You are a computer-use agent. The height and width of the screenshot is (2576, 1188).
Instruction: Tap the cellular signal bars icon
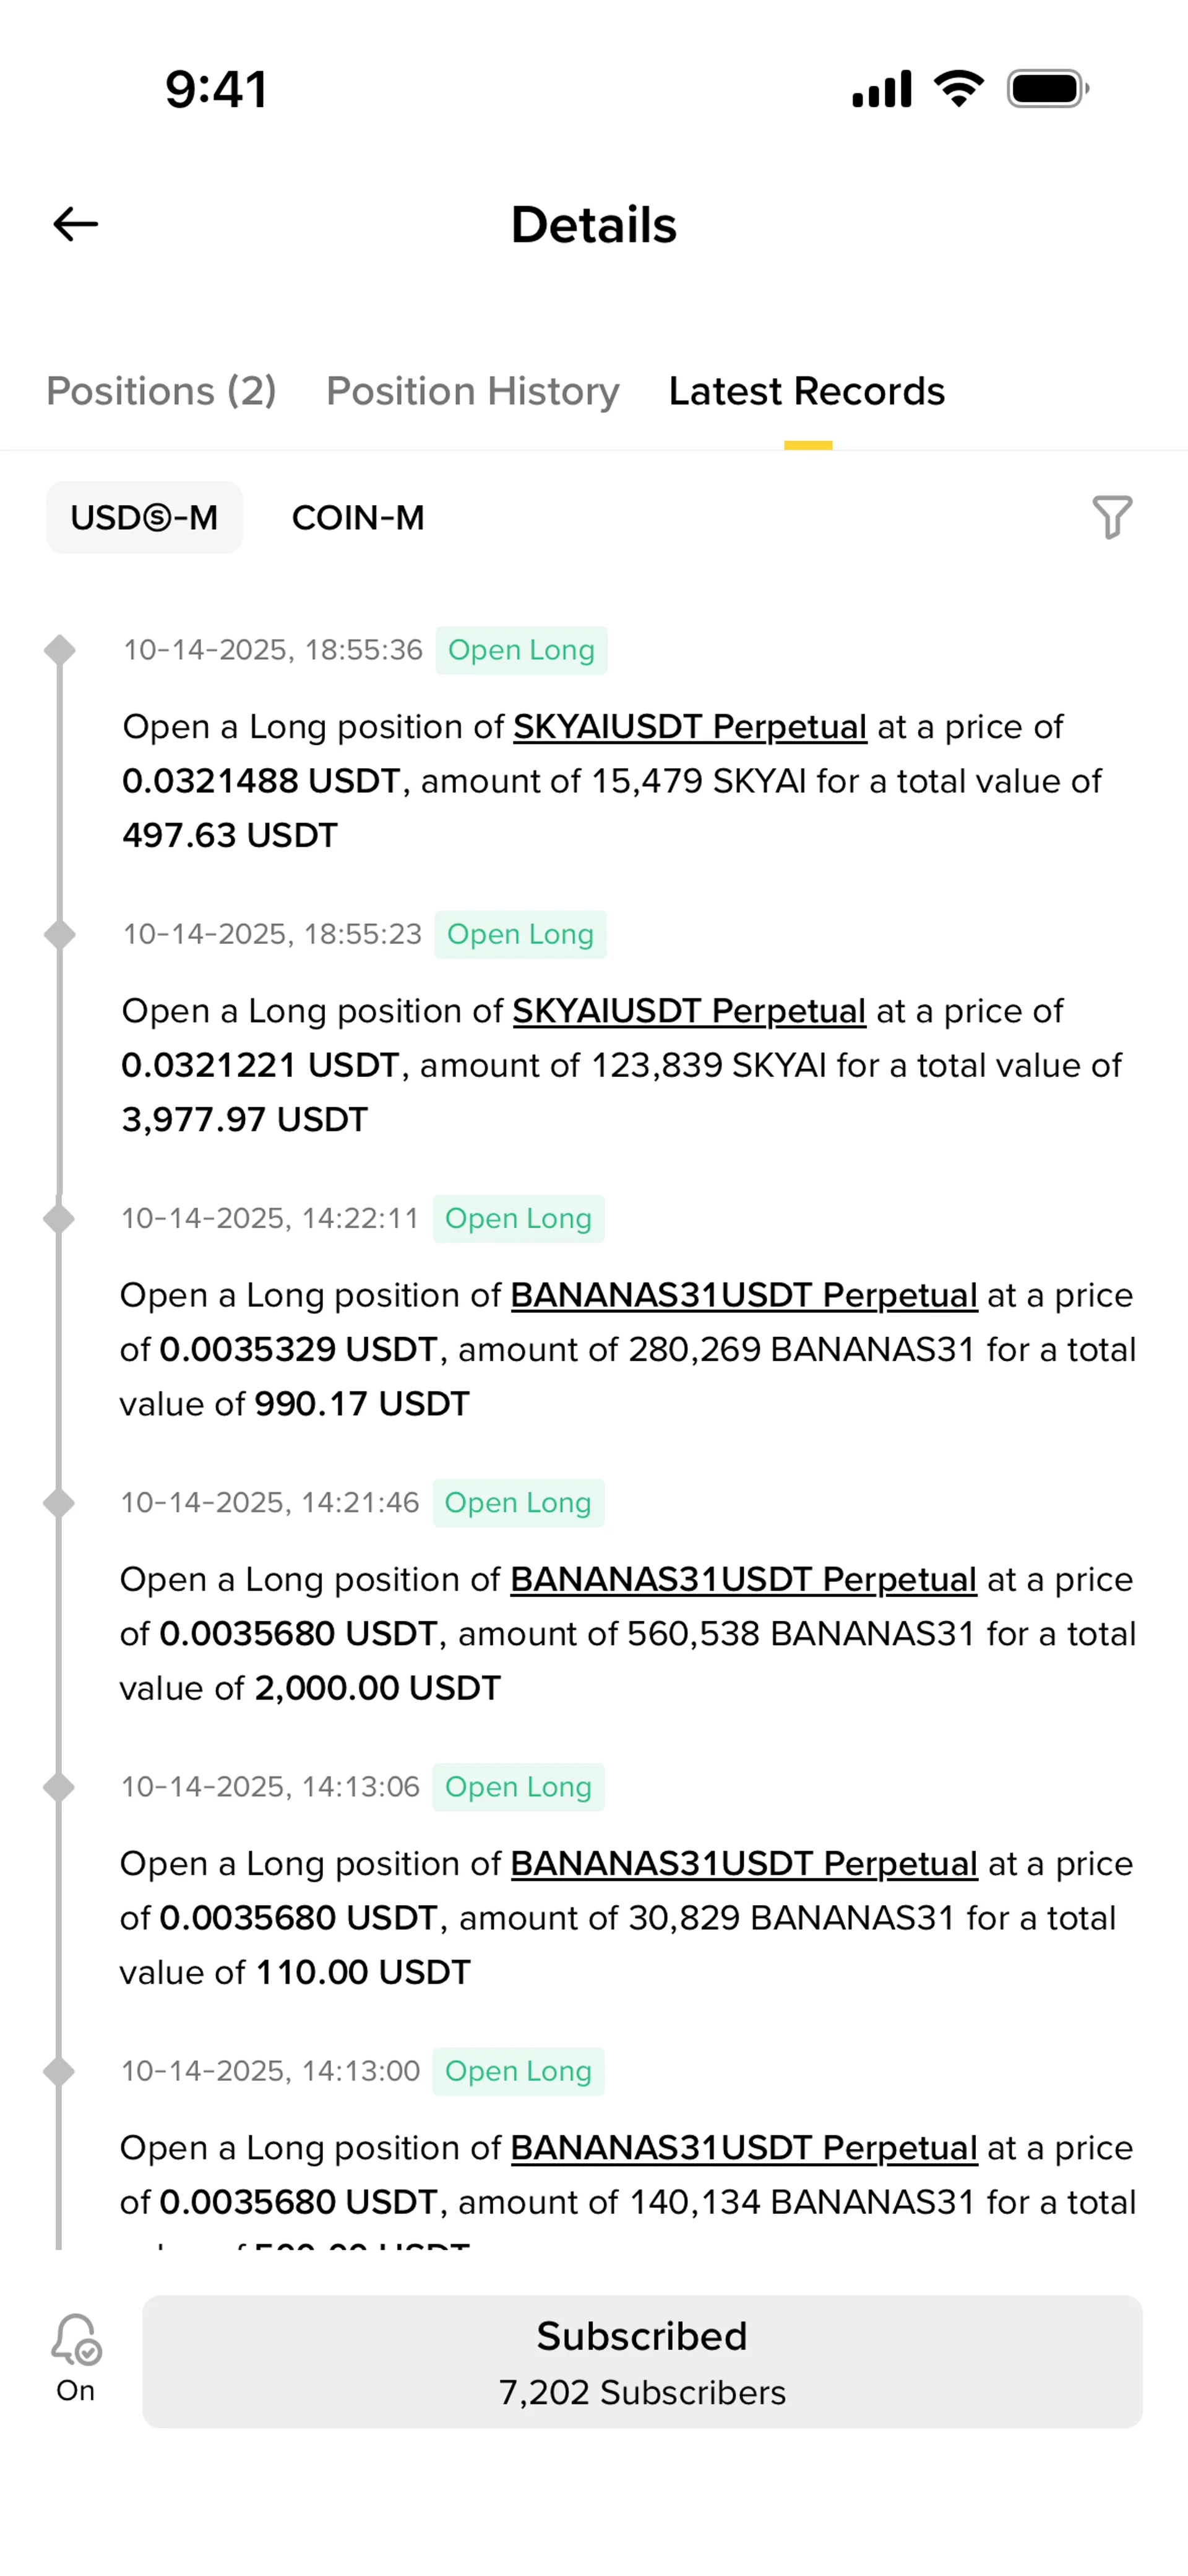coord(881,89)
